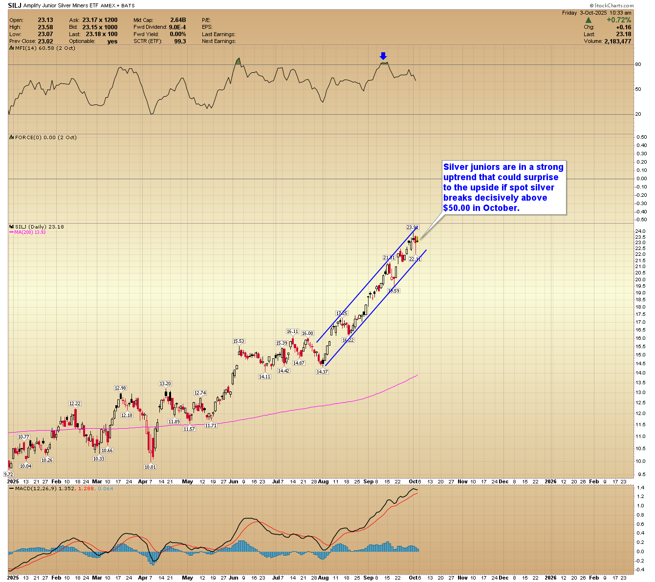Screen dimensions: 655x582
Task: Click the 19.59 pullback low label
Action: click(x=393, y=291)
